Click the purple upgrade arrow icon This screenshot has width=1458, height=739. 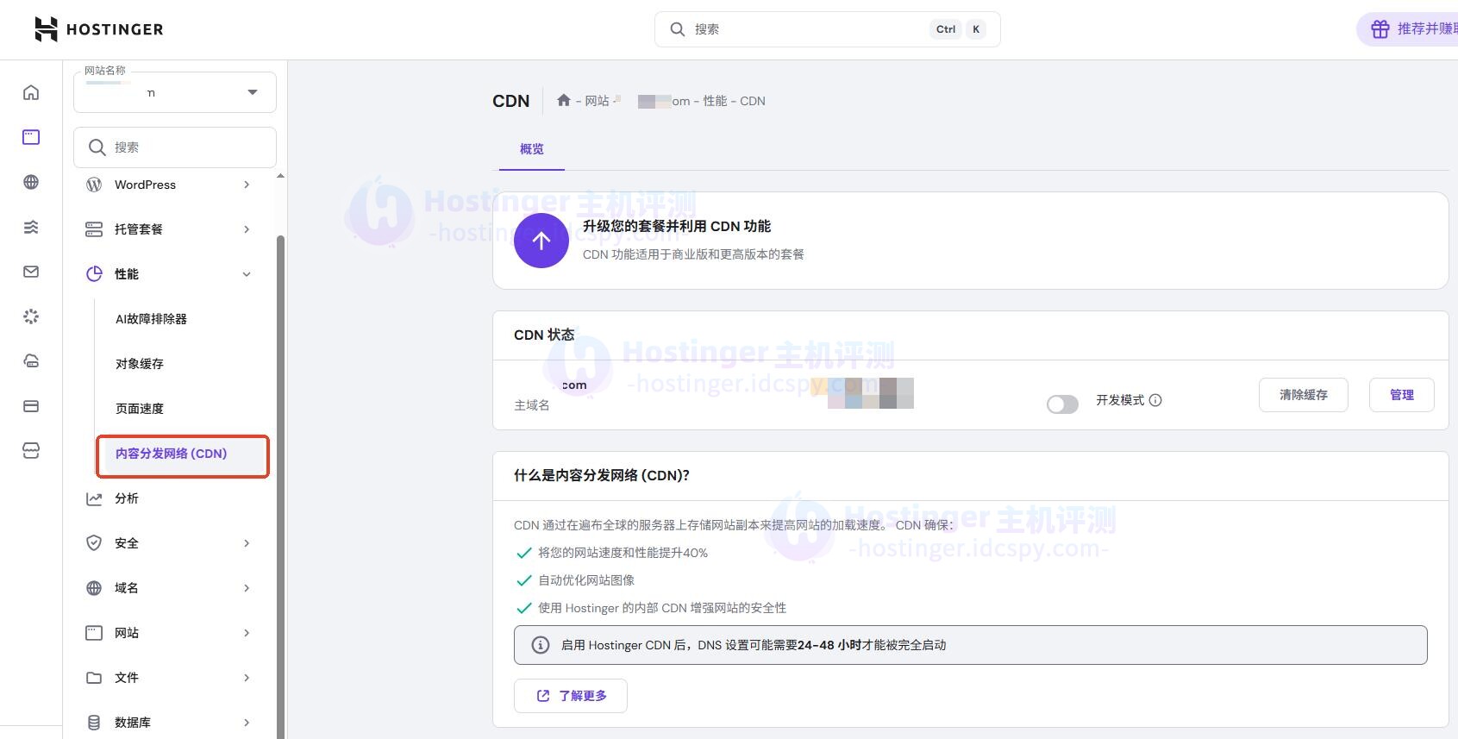pyautogui.click(x=541, y=241)
